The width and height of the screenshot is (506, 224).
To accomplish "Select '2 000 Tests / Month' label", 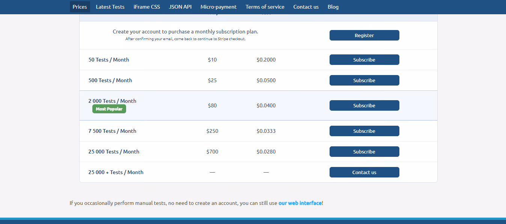I will 112,101.
